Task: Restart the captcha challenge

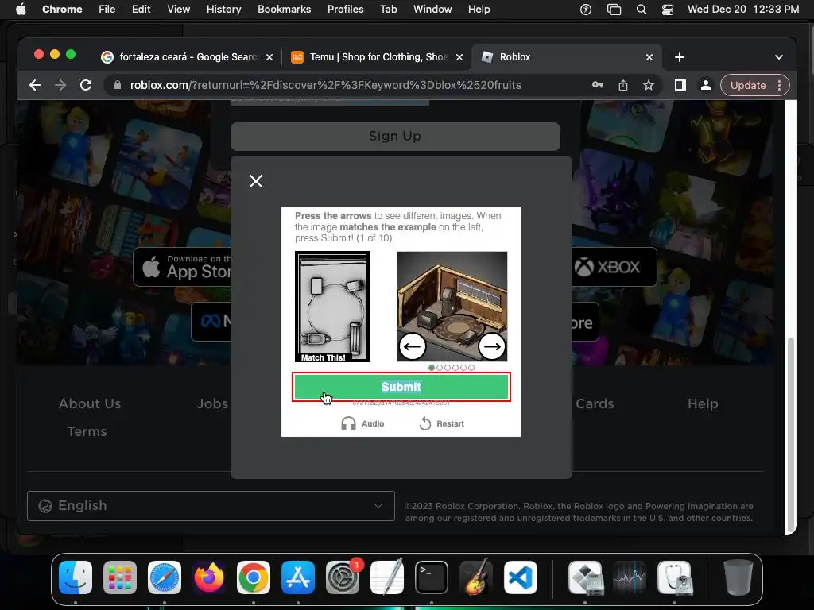Action: click(441, 424)
